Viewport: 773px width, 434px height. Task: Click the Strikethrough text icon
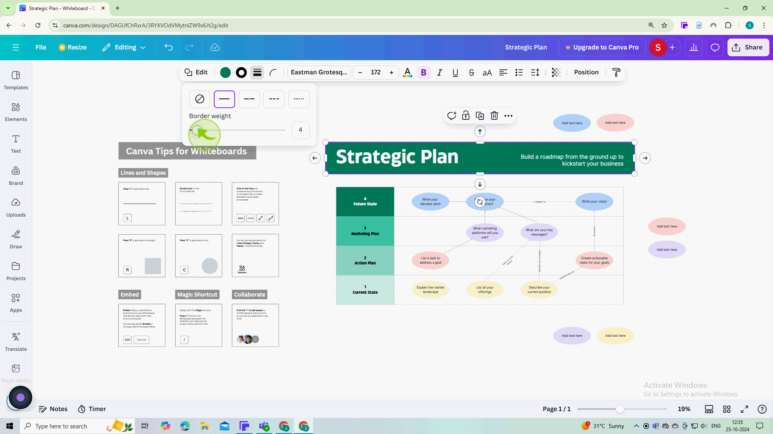coord(471,72)
